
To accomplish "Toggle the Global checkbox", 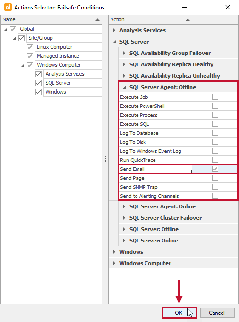I will point(13,29).
